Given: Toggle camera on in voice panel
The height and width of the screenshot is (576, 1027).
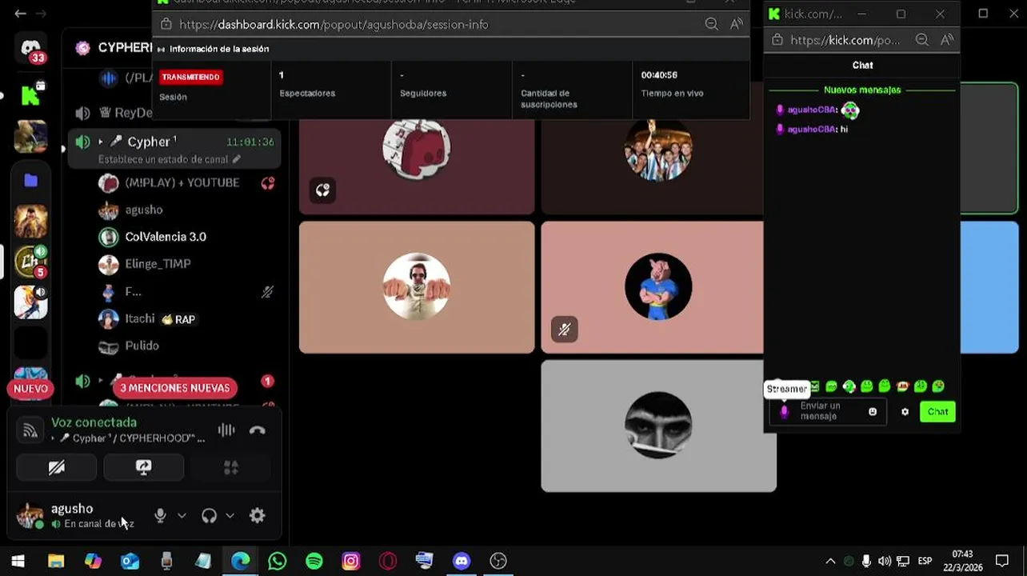Looking at the screenshot, I should pyautogui.click(x=57, y=467).
